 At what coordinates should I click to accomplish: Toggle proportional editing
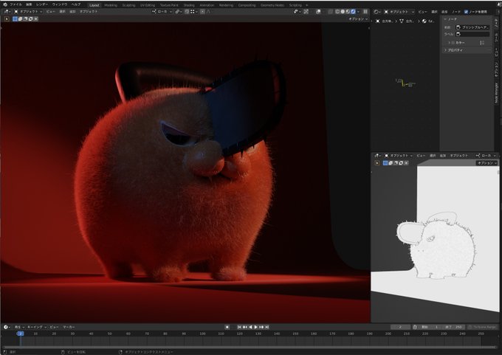click(x=202, y=12)
